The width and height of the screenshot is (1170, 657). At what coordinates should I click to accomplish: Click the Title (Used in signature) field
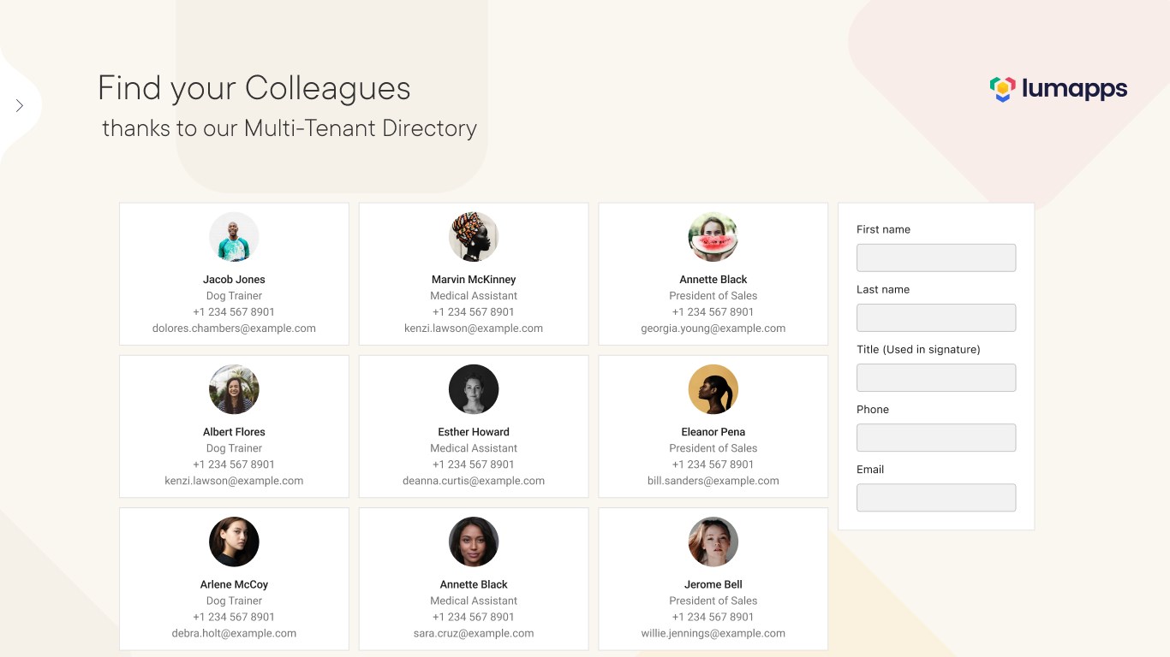(x=936, y=377)
